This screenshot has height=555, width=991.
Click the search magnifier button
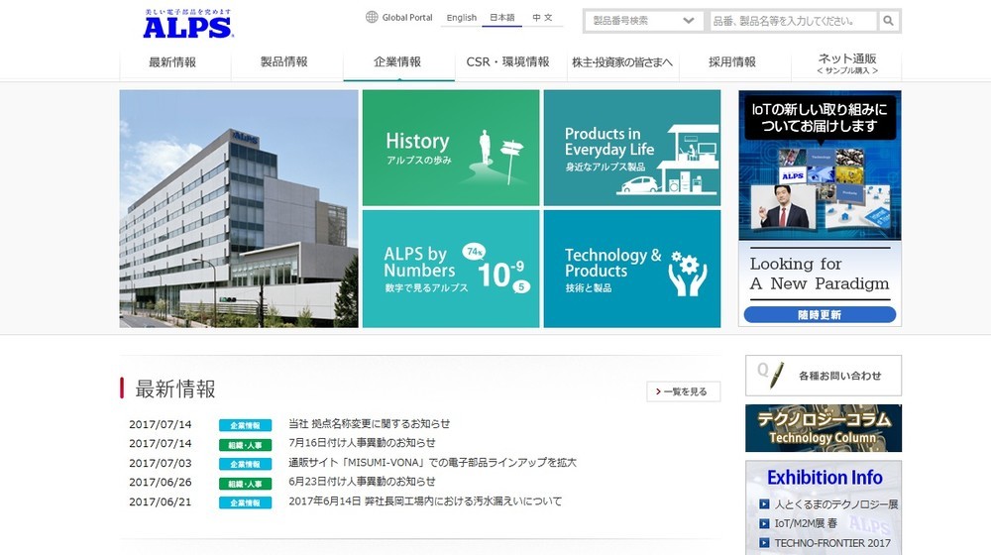tap(888, 21)
